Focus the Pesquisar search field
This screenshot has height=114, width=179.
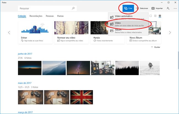(44, 8)
